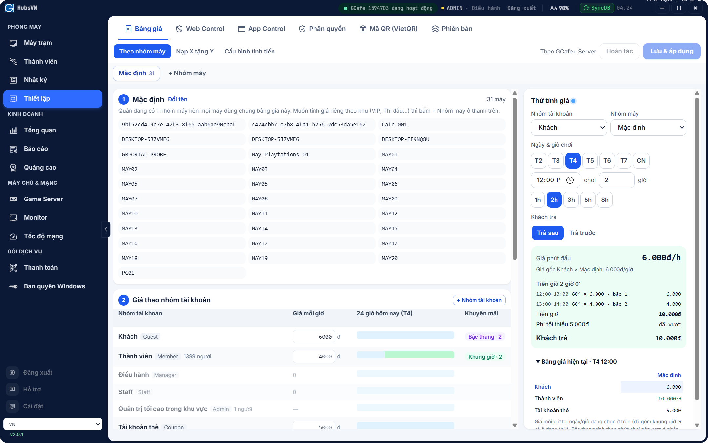Click the clock icon in time field
Image resolution: width=708 pixels, height=443 pixels.
tap(570, 180)
